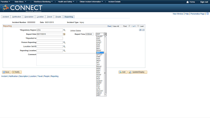Switch to the Location tab
The width and height of the screenshot is (210, 118).
point(40,17)
